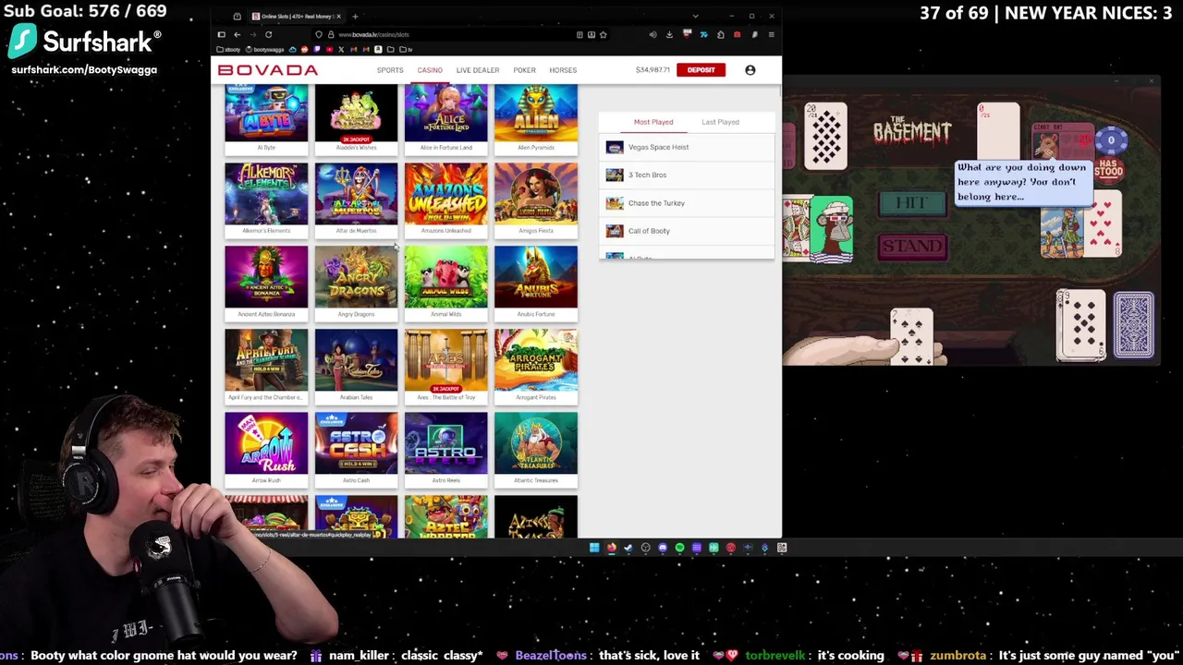The width and height of the screenshot is (1183, 665).
Task: Open LIVE DEALER section
Action: coord(478,70)
